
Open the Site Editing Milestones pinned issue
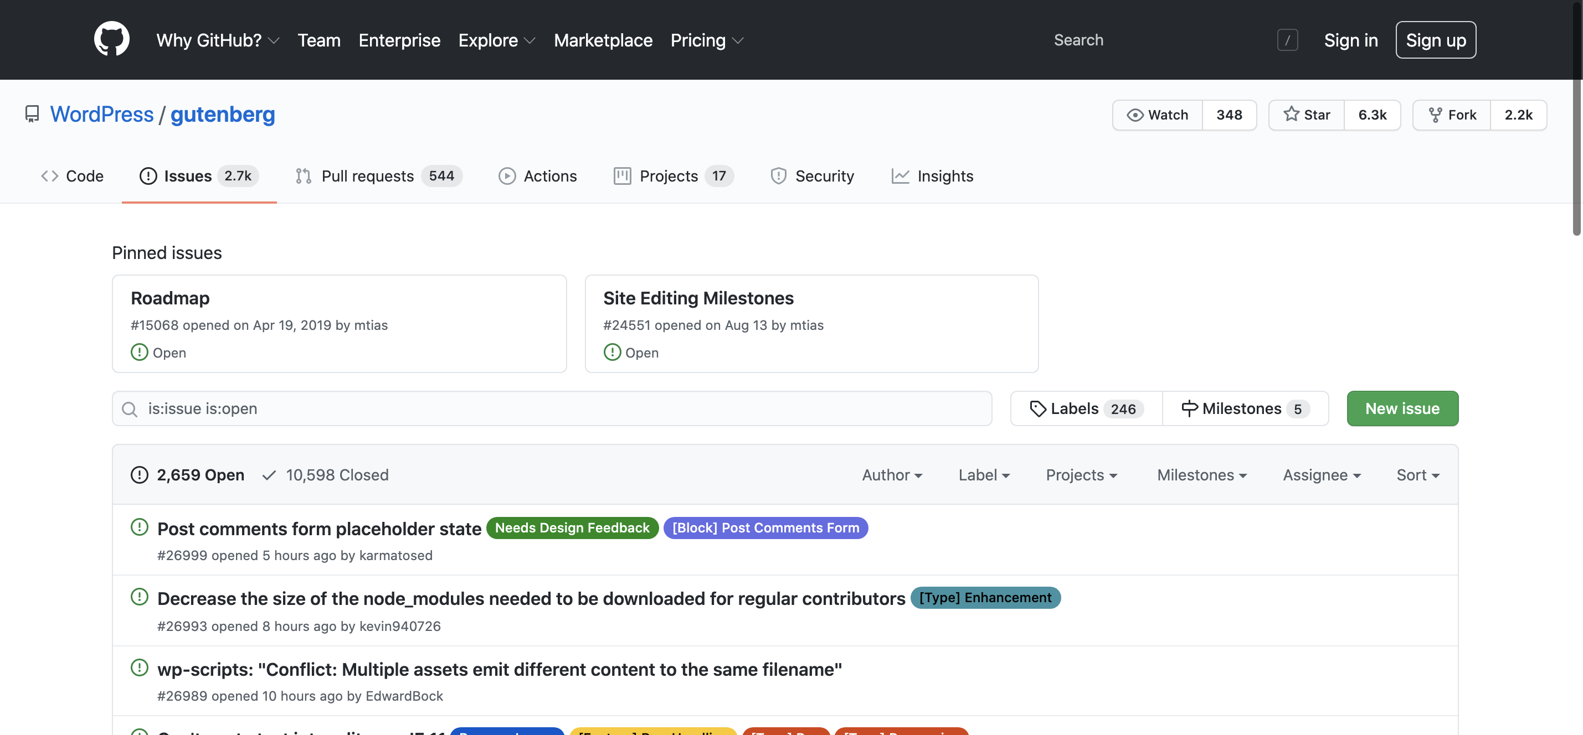click(698, 298)
